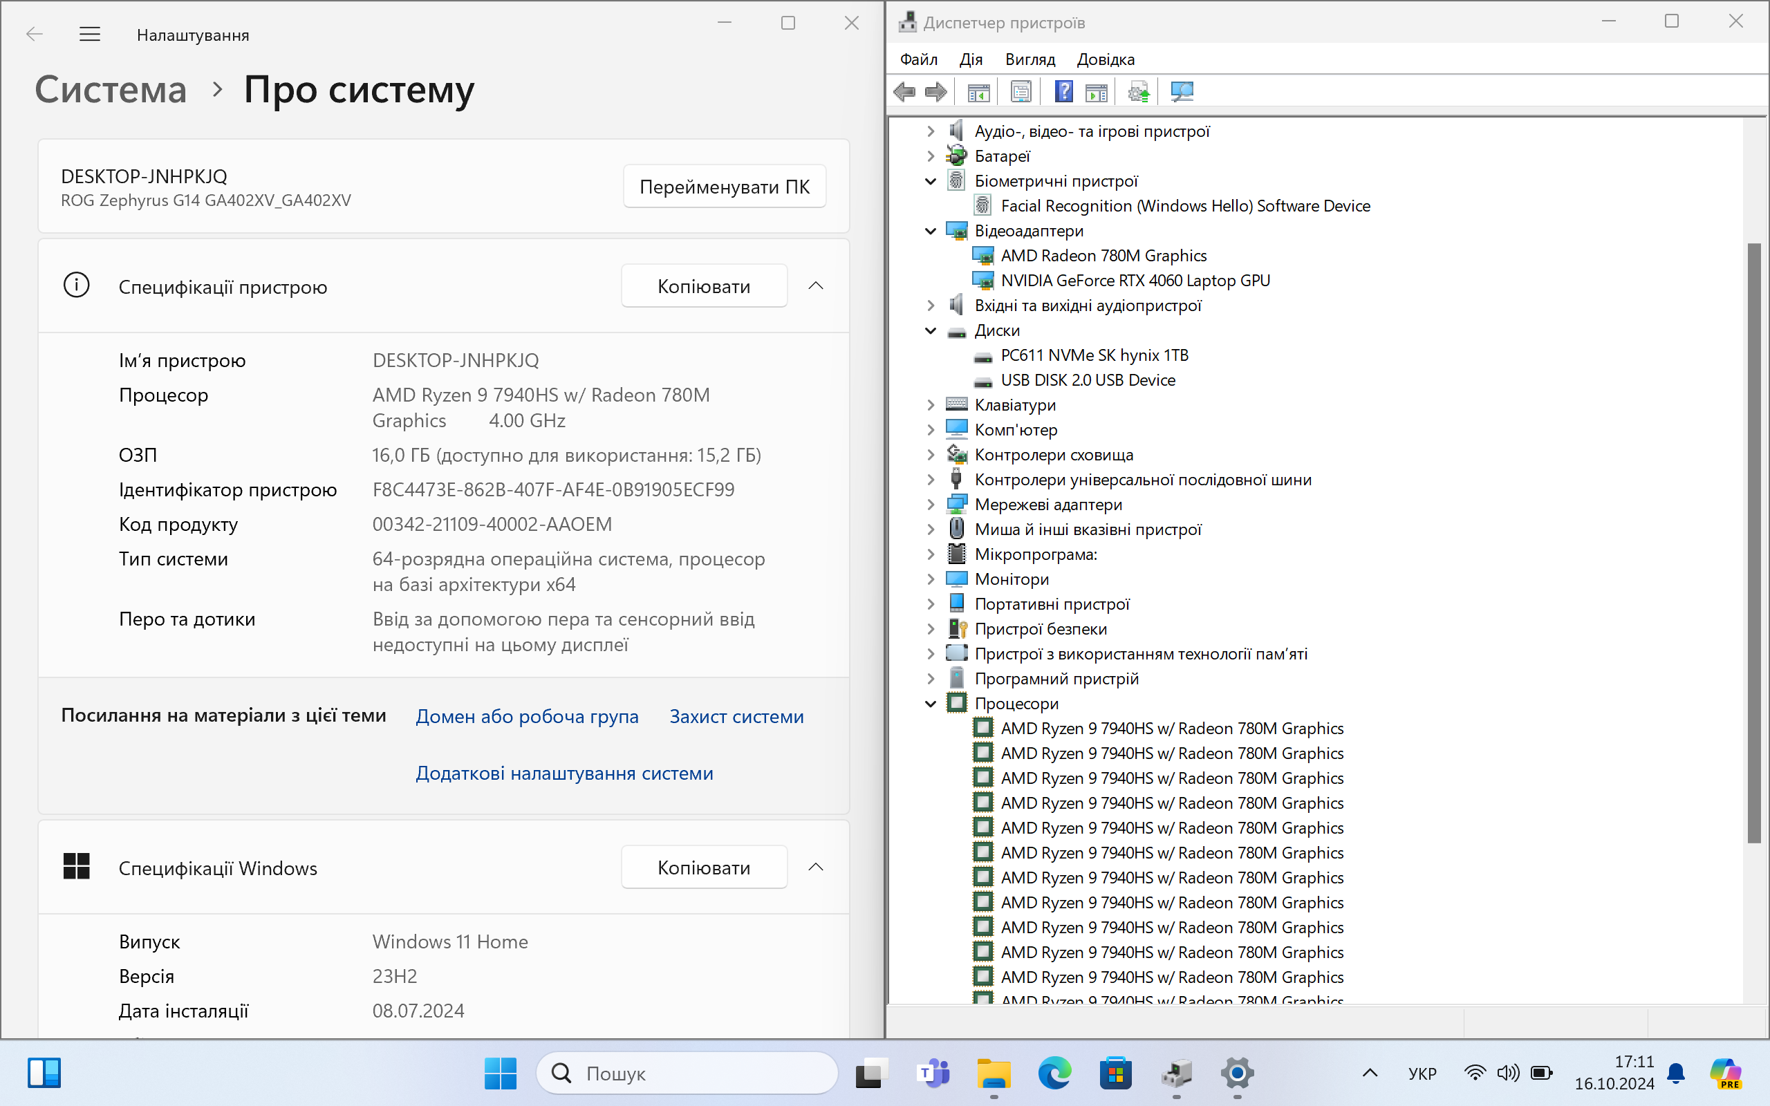The height and width of the screenshot is (1106, 1770).
Task: Open Довідка menu in Device Manager
Action: point(1105,59)
